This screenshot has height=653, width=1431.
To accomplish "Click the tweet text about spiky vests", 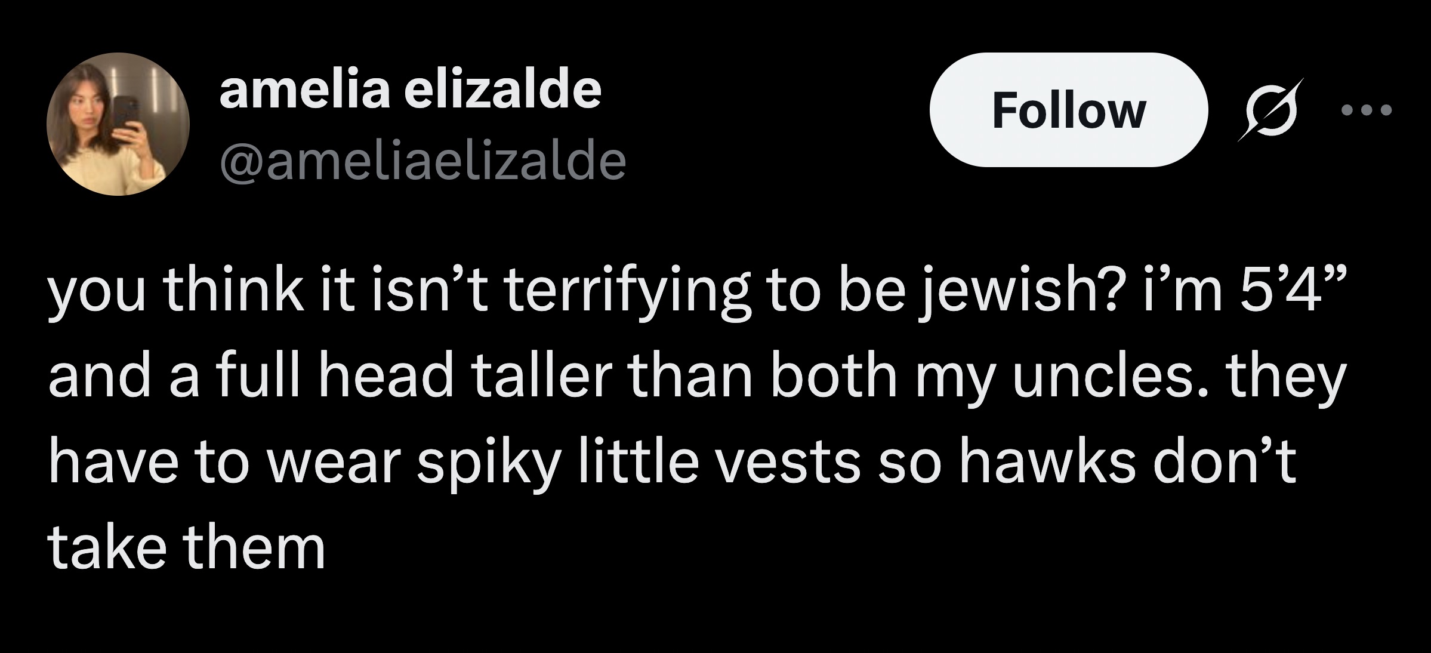I will coord(674,464).
